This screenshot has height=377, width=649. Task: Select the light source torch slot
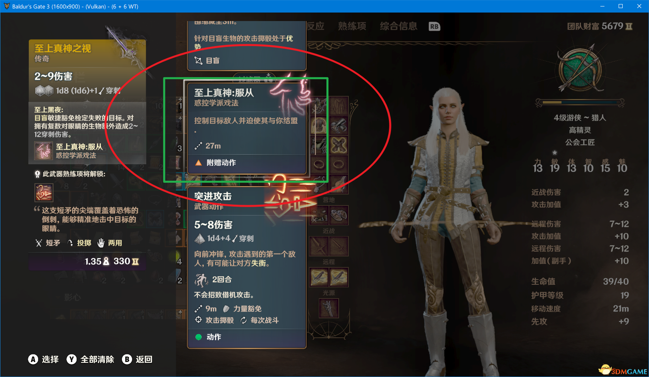(329, 308)
